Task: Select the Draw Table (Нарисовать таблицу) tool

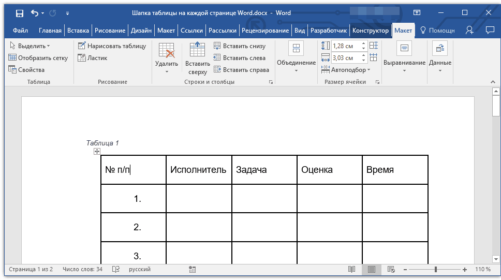Action: pyautogui.click(x=112, y=46)
